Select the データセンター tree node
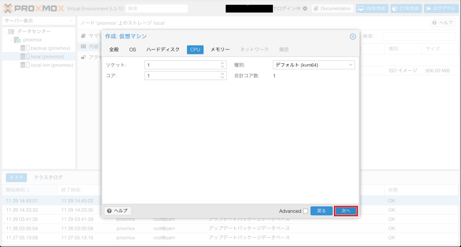Viewport: 461px width, 247px height. 34,31
